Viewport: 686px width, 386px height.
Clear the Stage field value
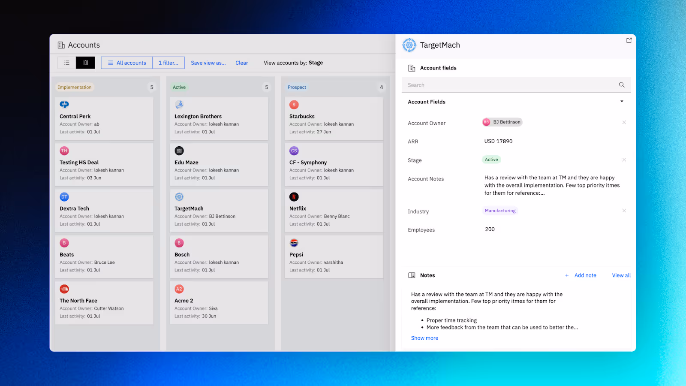coord(624,160)
